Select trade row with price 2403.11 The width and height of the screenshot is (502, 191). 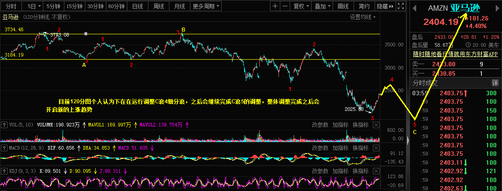click(455, 163)
